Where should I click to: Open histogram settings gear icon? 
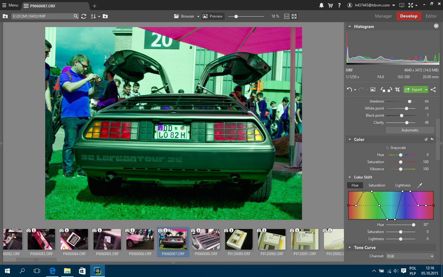(x=436, y=26)
